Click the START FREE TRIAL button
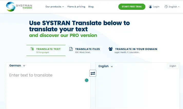Viewport: 183px width, 109px height. [x=132, y=7]
